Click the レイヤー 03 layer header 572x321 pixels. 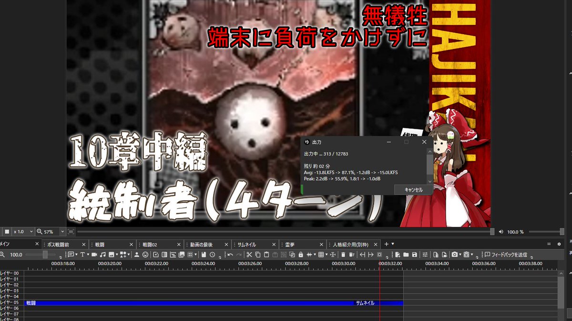(10, 291)
